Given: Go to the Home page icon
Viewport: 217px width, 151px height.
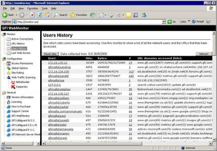Looking at the screenshot, I should [x=47, y=15].
